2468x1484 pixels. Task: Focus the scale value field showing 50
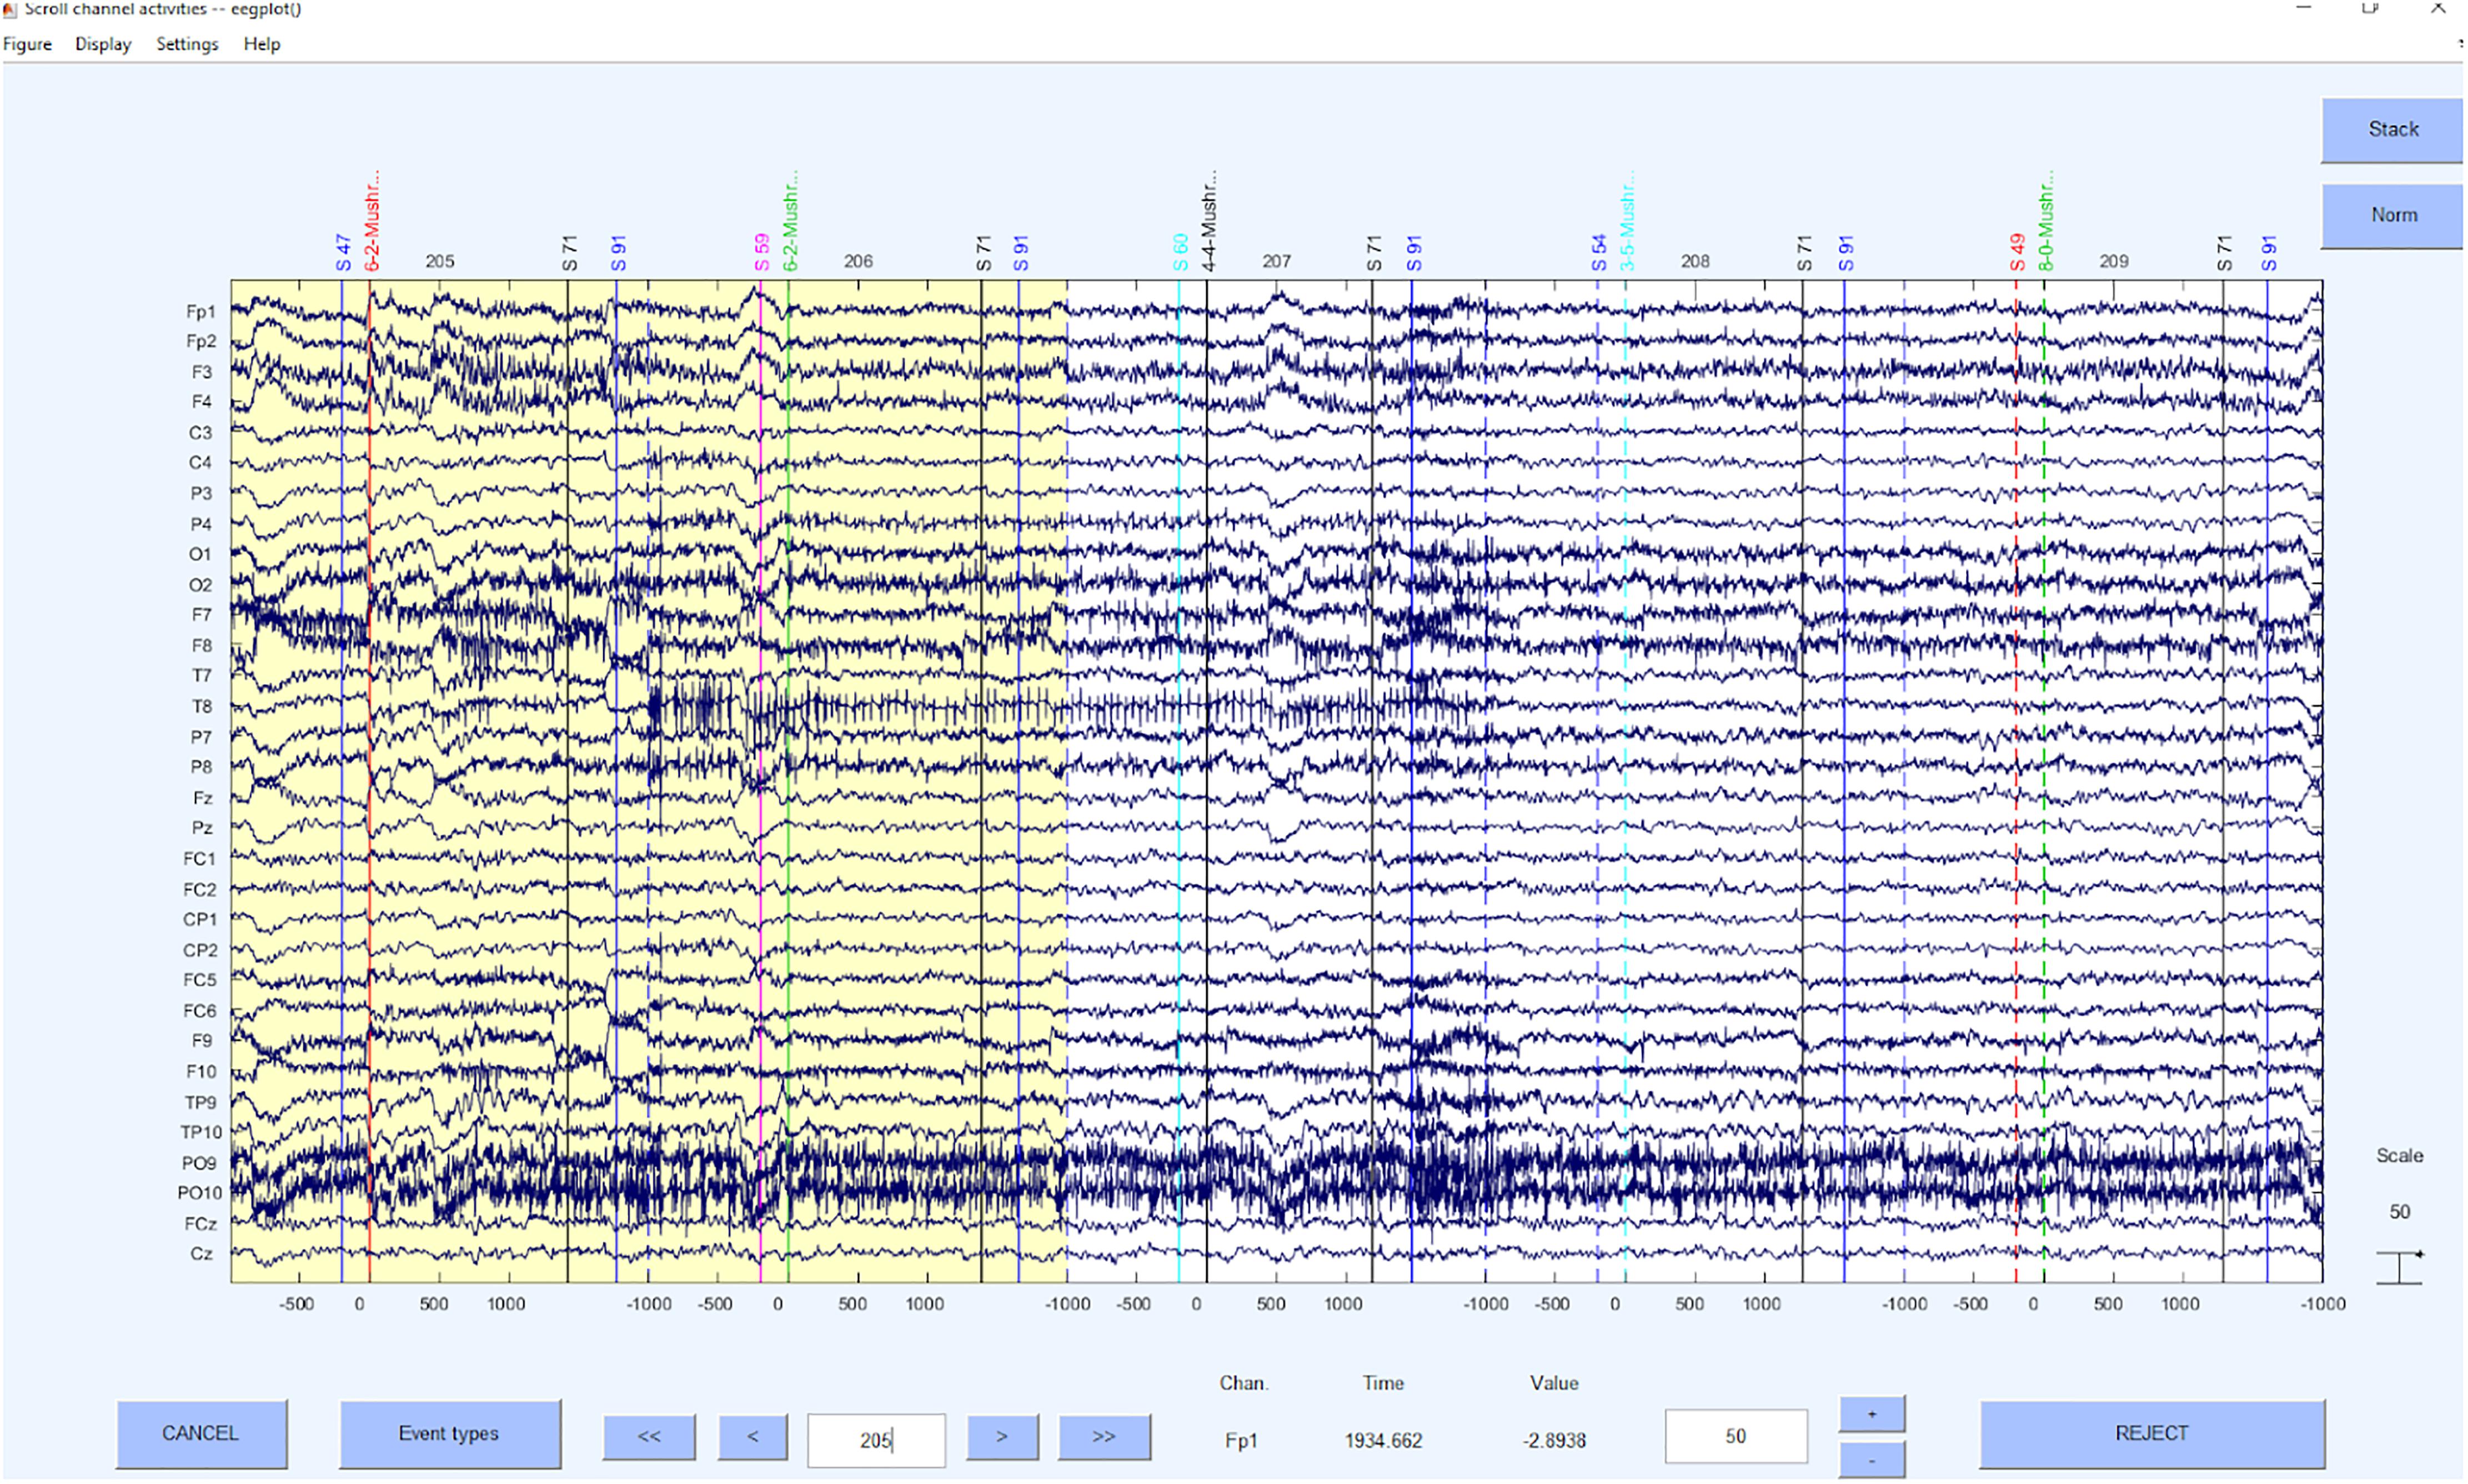coord(1736,1436)
